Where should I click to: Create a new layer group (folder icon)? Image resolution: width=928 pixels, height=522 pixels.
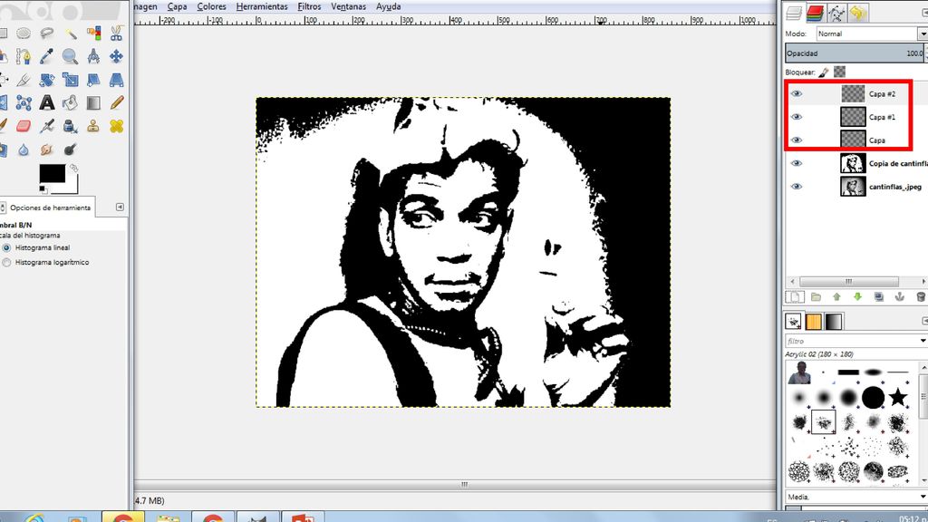coord(816,297)
